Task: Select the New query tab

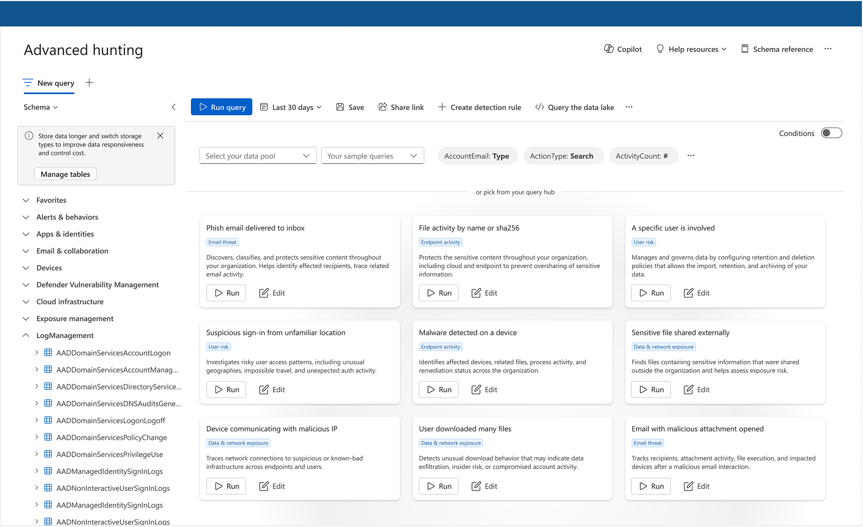Action: tap(49, 83)
